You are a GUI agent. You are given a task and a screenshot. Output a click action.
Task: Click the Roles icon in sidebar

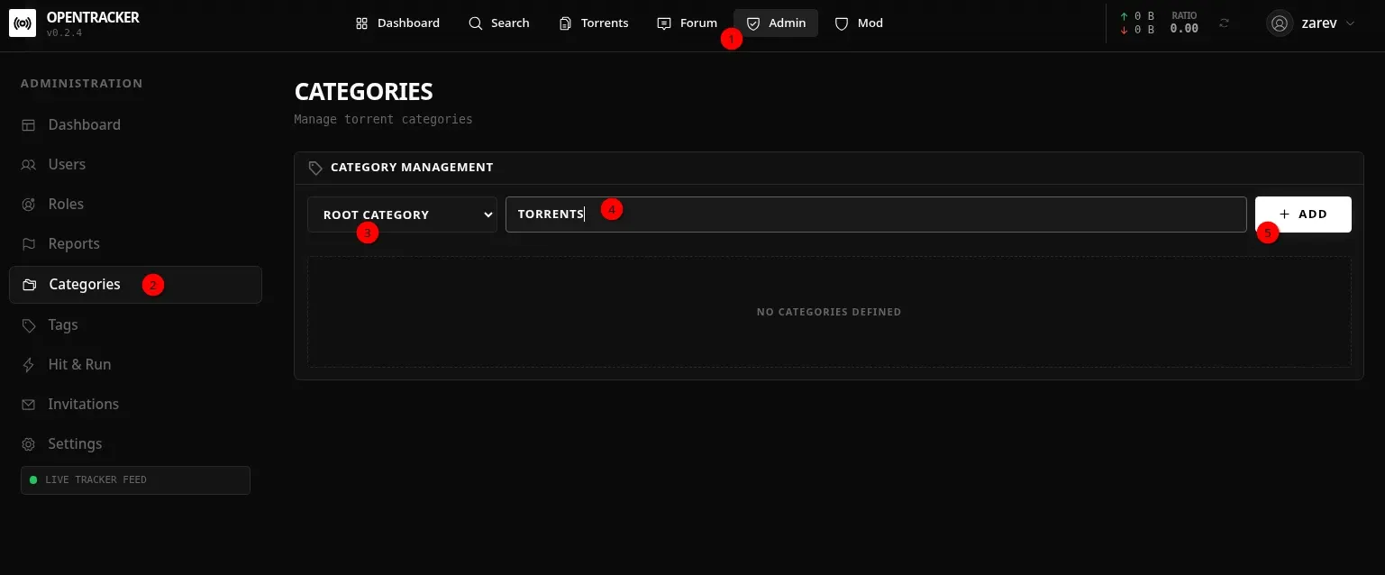pos(29,205)
